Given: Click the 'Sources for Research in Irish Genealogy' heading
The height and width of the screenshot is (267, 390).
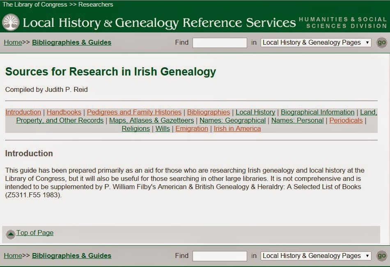Looking at the screenshot, I should pyautogui.click(x=111, y=72).
